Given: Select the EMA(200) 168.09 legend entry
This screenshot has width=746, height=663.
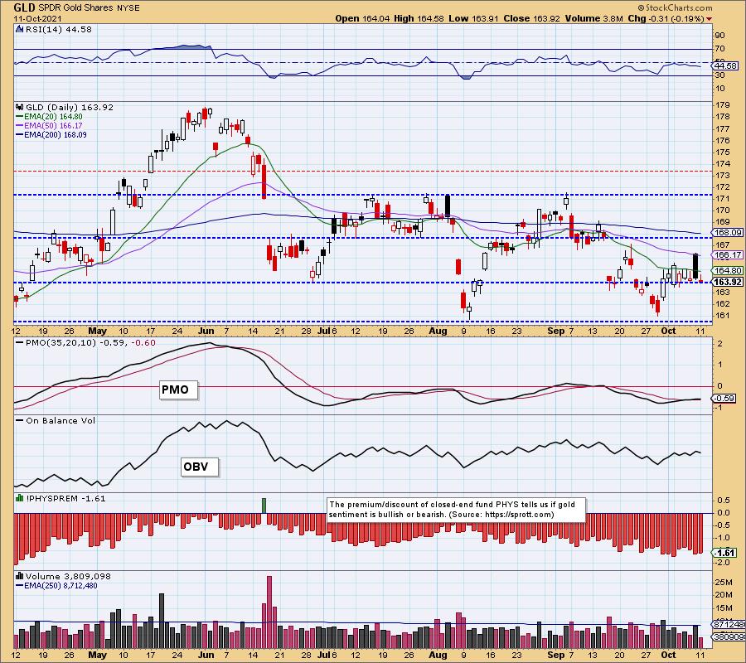Looking at the screenshot, I should 51,134.
